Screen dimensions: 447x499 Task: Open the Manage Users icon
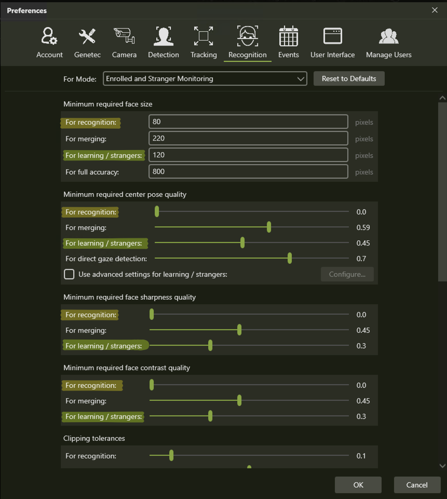388,36
